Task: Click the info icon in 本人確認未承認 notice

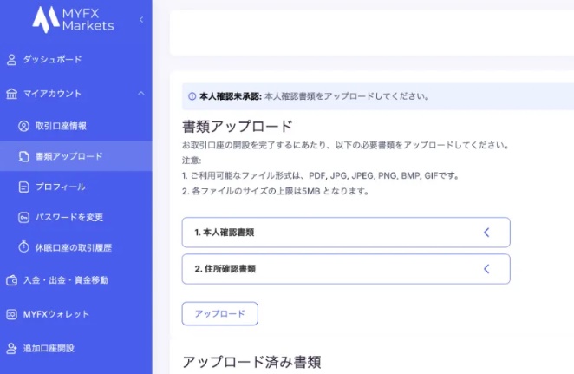Action: click(192, 96)
